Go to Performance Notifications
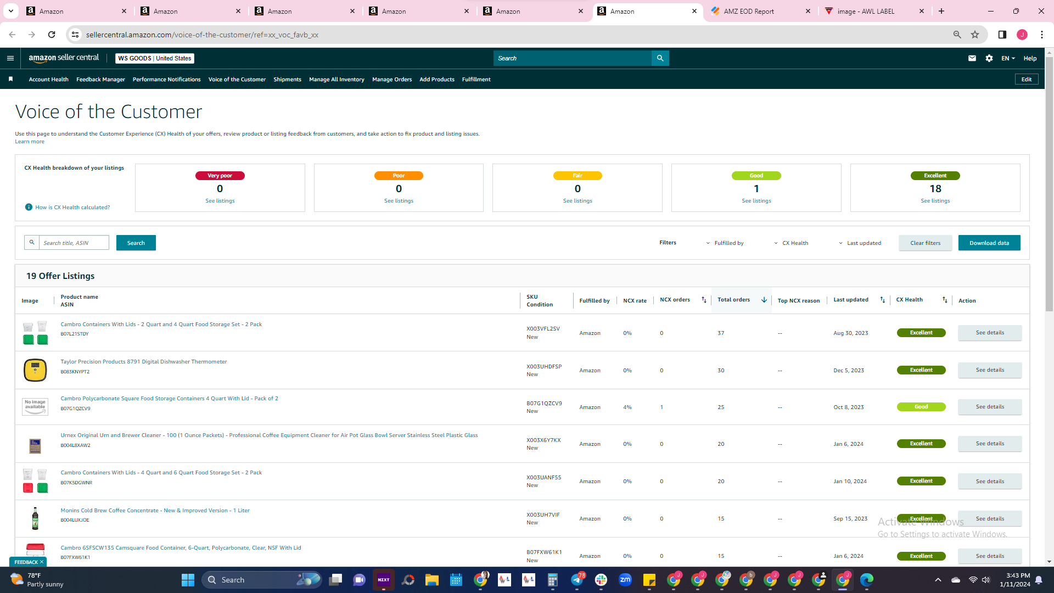 click(166, 80)
